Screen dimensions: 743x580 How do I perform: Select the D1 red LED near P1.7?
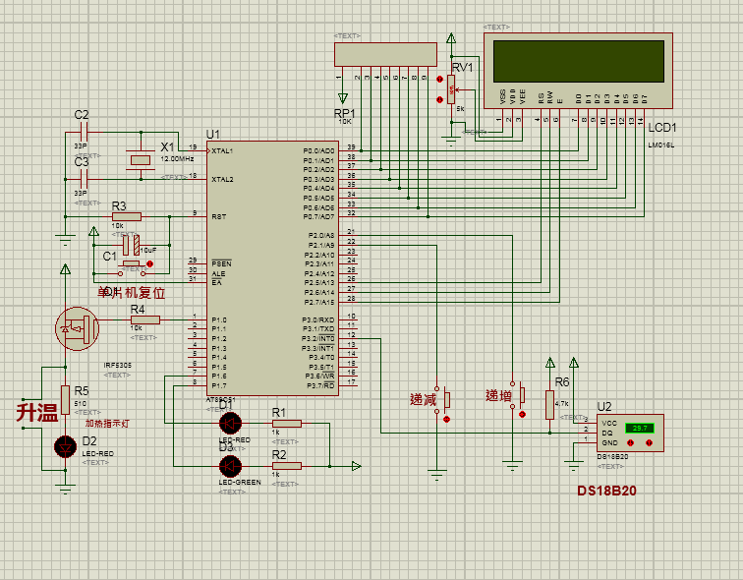[x=230, y=423]
